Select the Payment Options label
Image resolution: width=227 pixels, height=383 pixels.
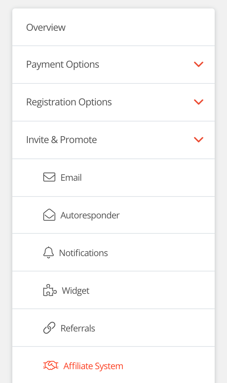pyautogui.click(x=63, y=65)
